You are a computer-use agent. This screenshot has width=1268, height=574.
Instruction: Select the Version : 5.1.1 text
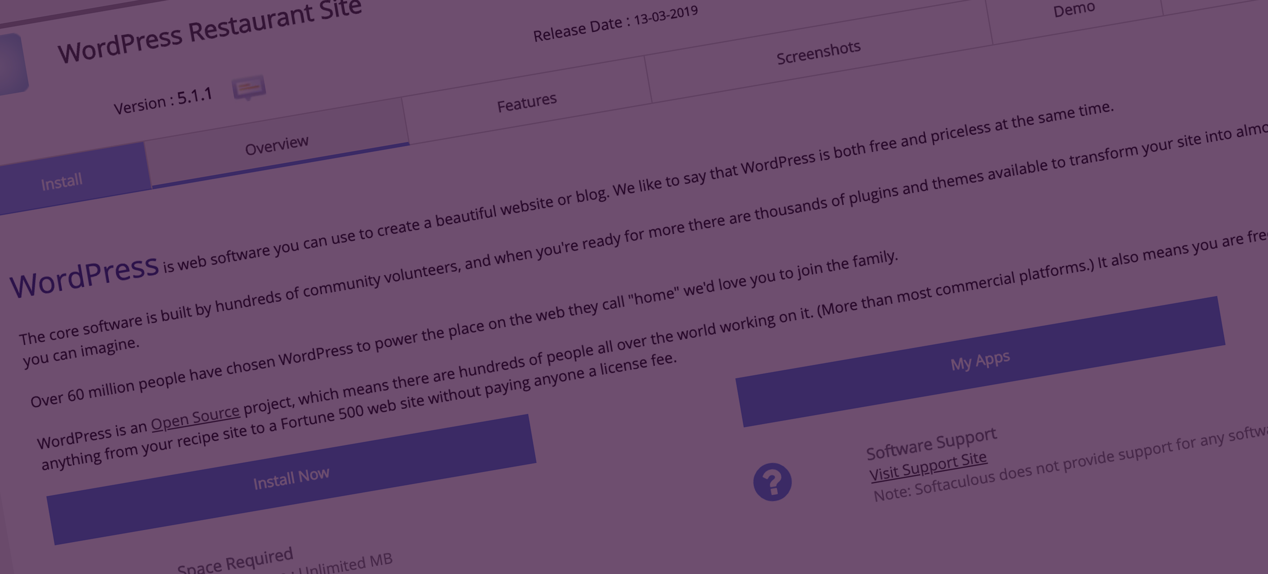click(x=163, y=101)
